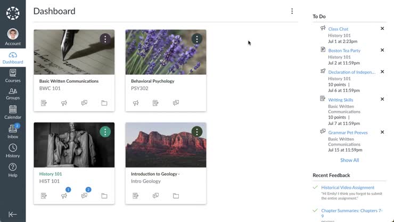The image size is (394, 222).
Task: Open Discussions icon on Behavioral Psychology card
Action: click(176, 103)
